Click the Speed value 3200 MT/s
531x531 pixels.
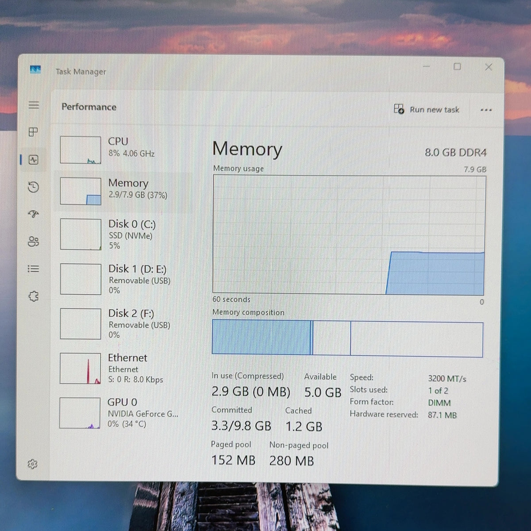pyautogui.click(x=447, y=379)
